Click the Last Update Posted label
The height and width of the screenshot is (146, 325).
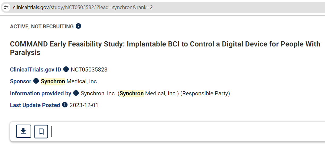[x=35, y=105]
